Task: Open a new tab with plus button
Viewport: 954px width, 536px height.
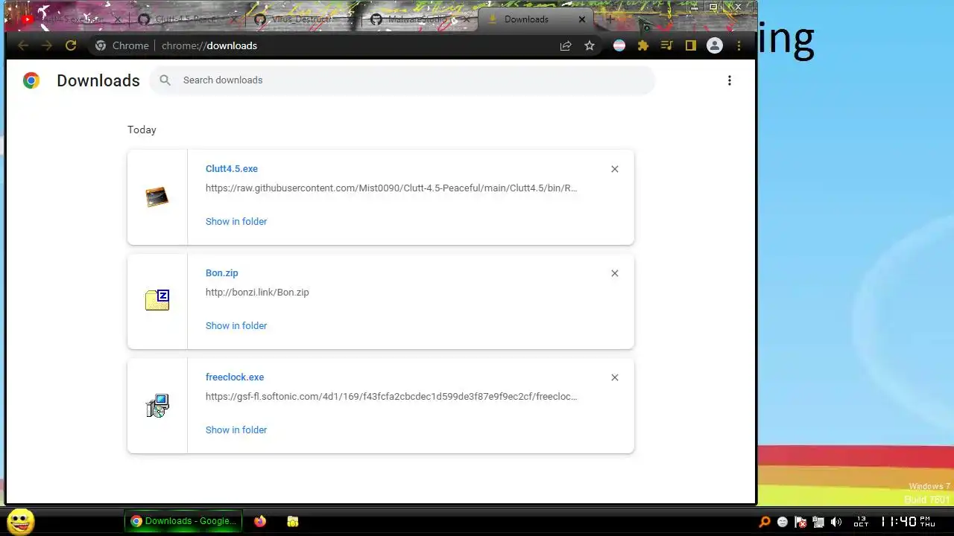Action: (610, 19)
